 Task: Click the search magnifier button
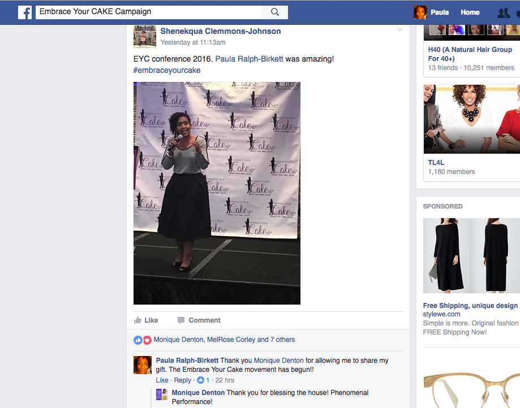274,12
